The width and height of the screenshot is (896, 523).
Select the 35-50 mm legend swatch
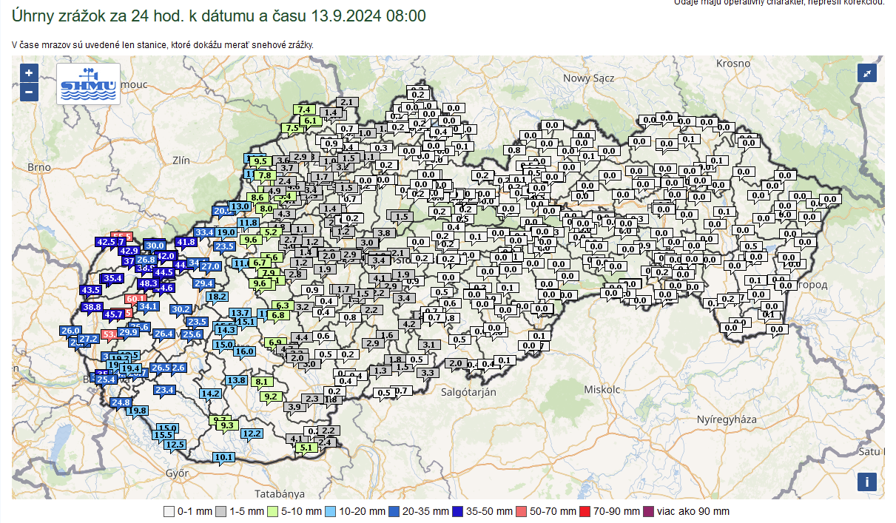click(458, 511)
